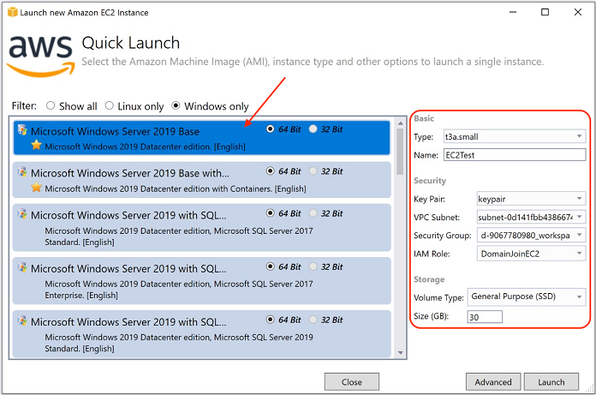Select Microsoft Windows Server 2019 Base entry
This screenshot has width=596, height=395.
tap(202, 138)
